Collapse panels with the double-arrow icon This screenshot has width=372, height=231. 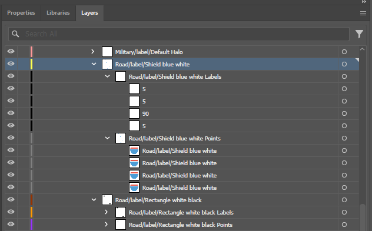(364, 2)
